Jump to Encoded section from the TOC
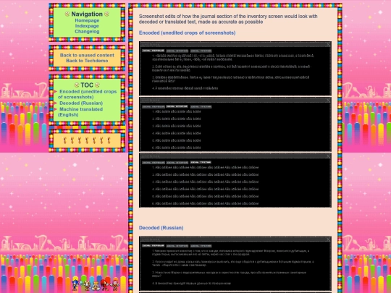 click(88, 94)
